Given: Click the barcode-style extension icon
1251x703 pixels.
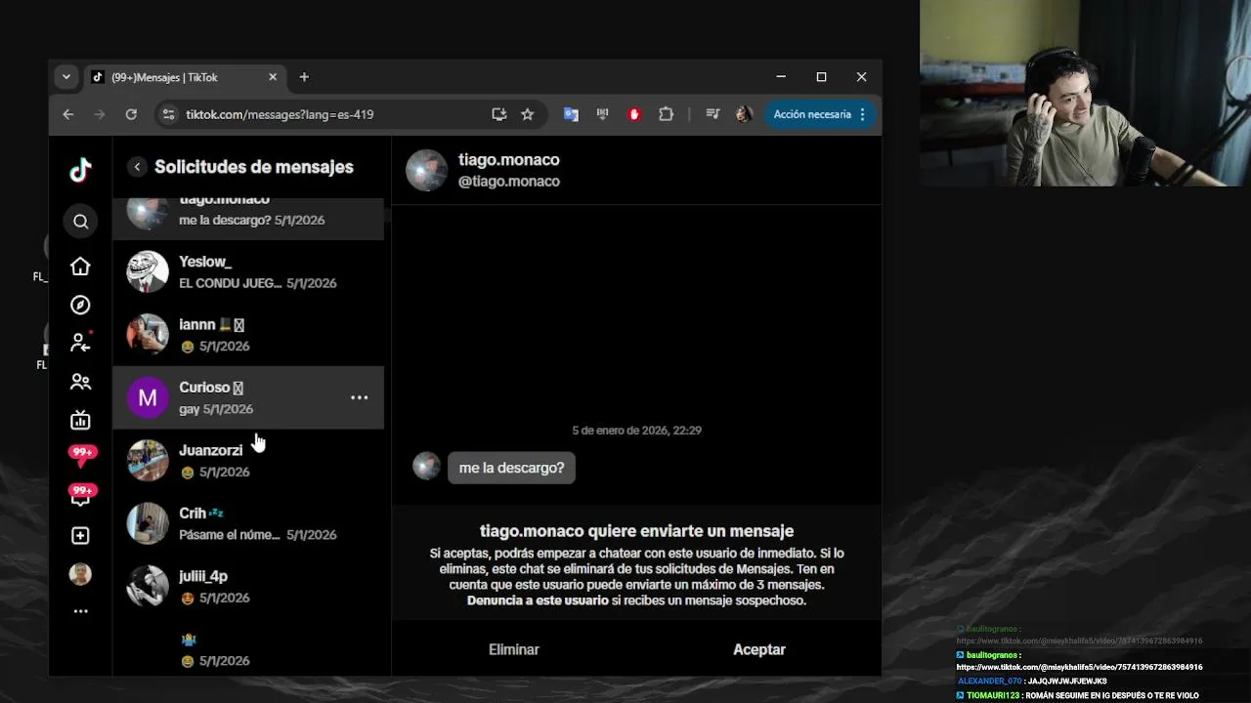Looking at the screenshot, I should pos(602,114).
